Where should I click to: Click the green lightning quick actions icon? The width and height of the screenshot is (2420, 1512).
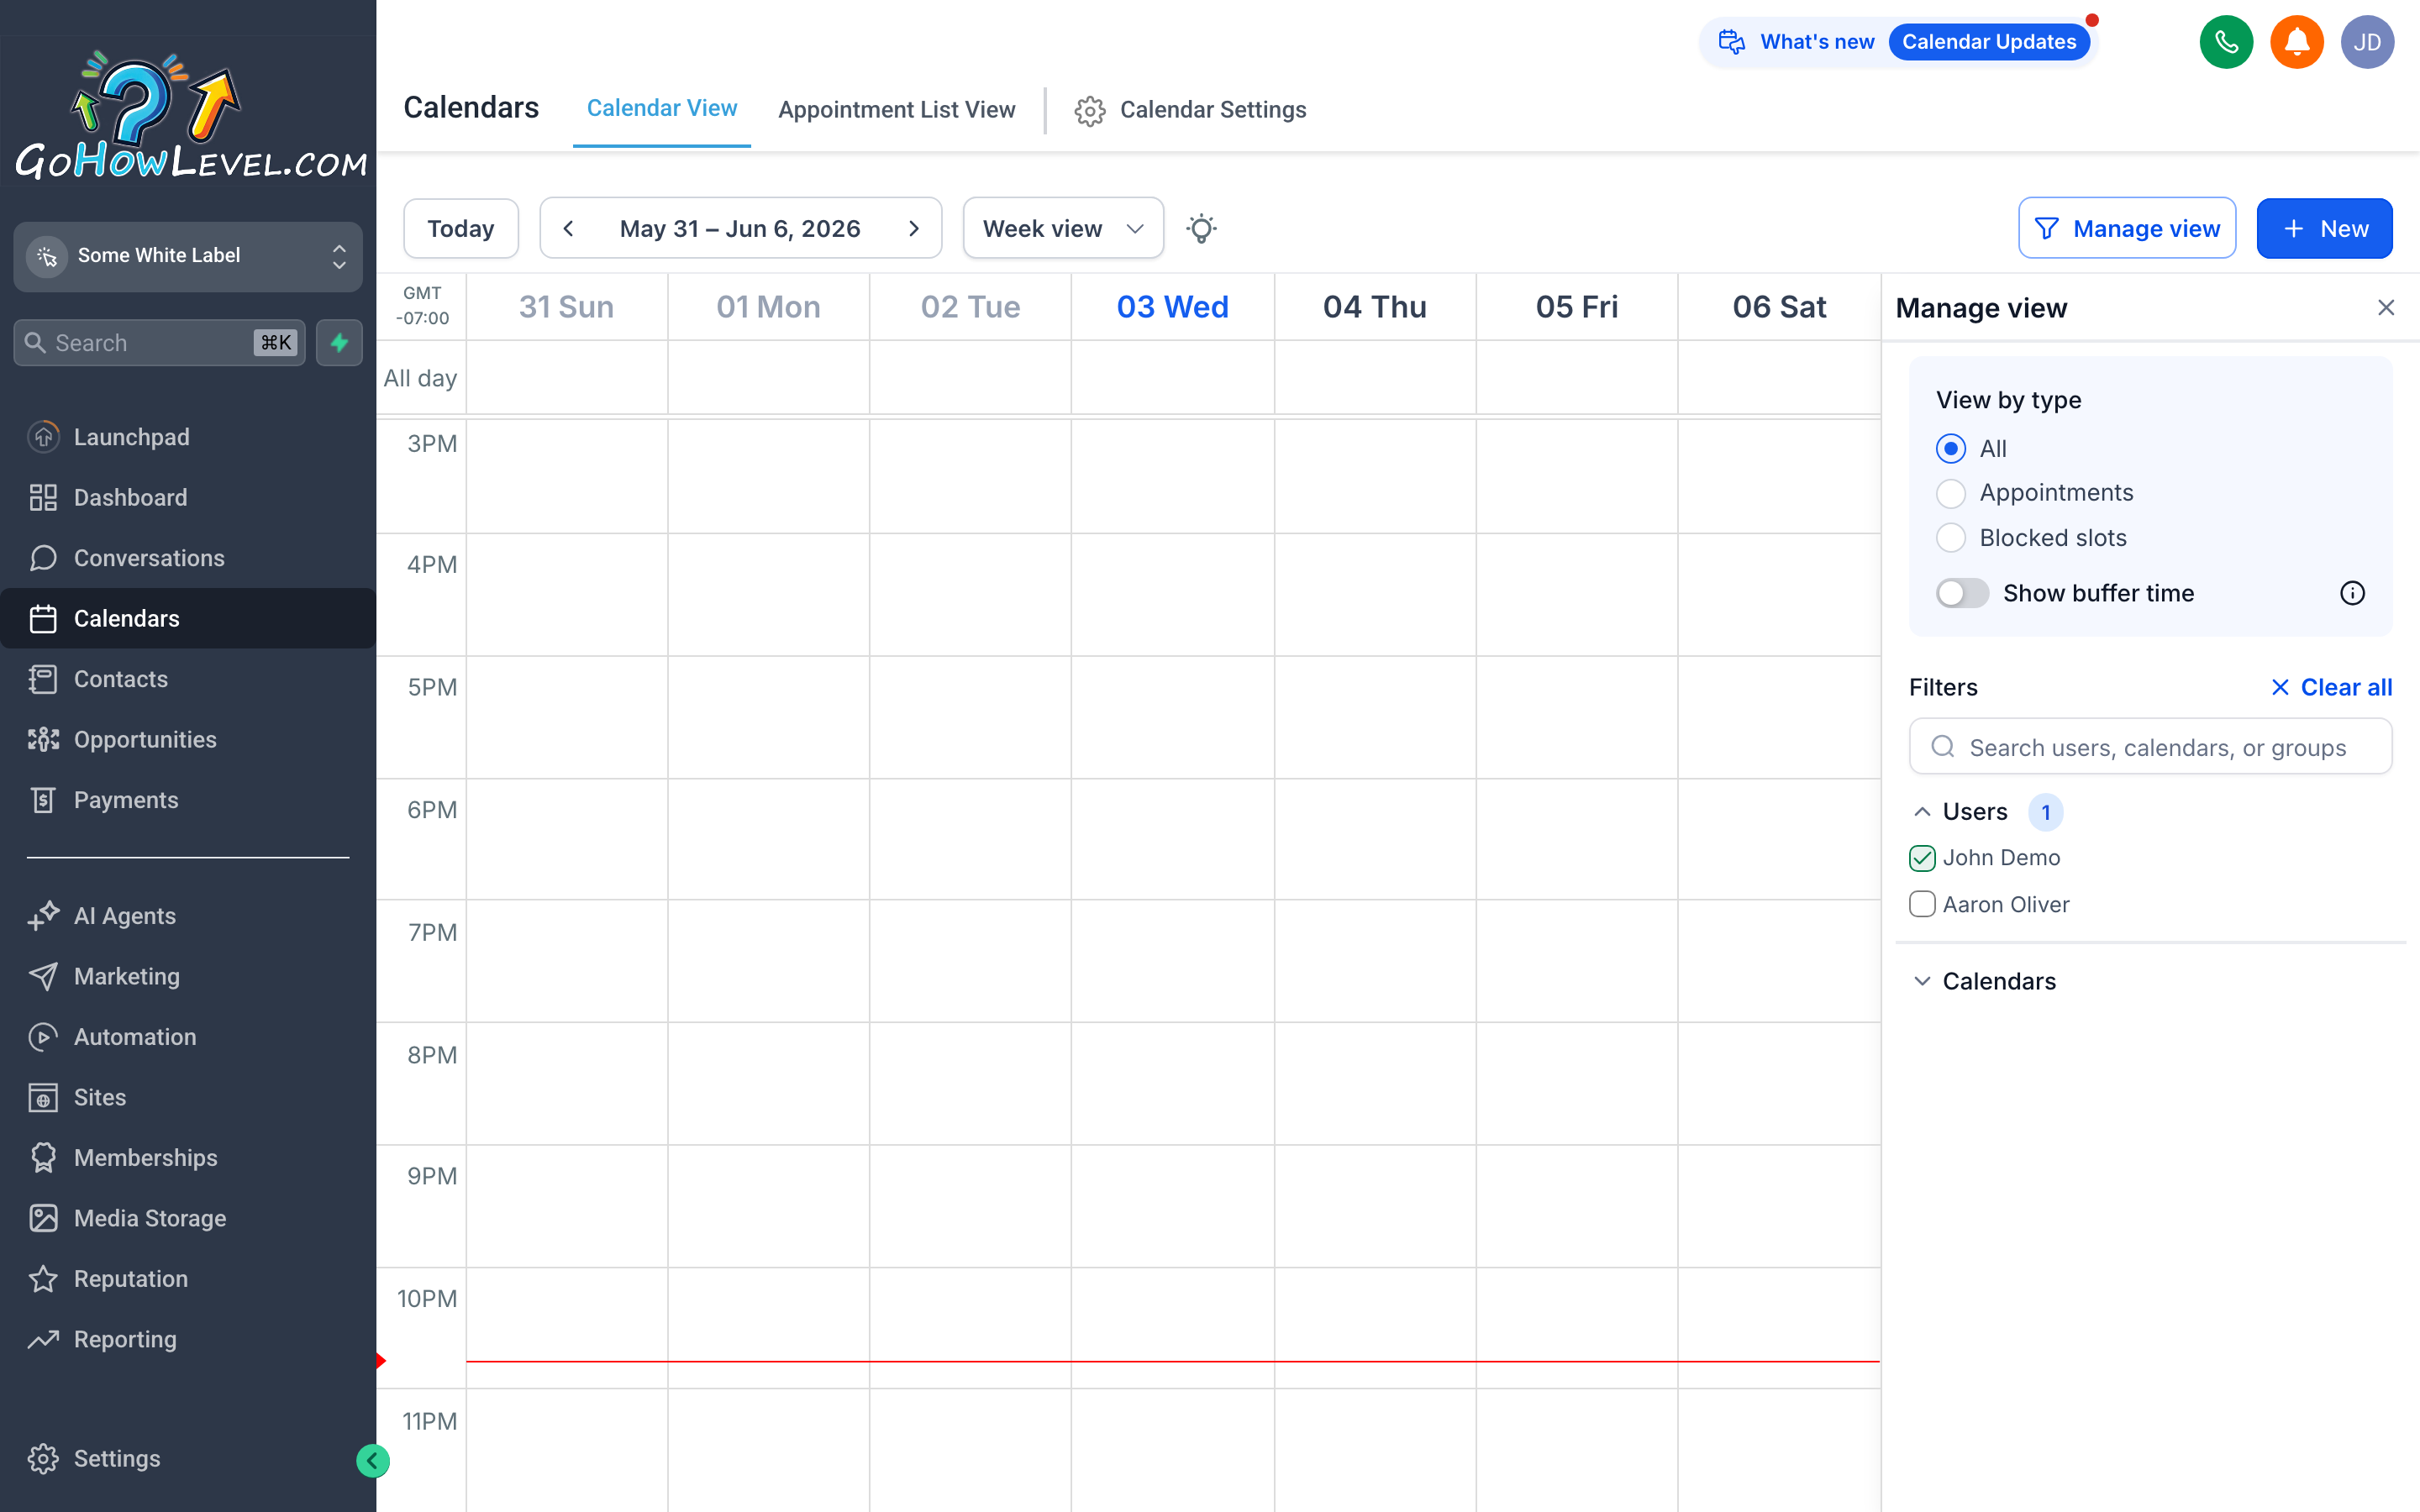(x=340, y=343)
